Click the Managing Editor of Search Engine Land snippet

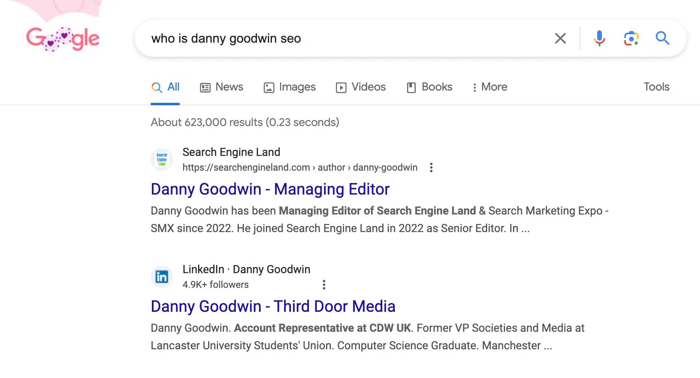tap(377, 211)
